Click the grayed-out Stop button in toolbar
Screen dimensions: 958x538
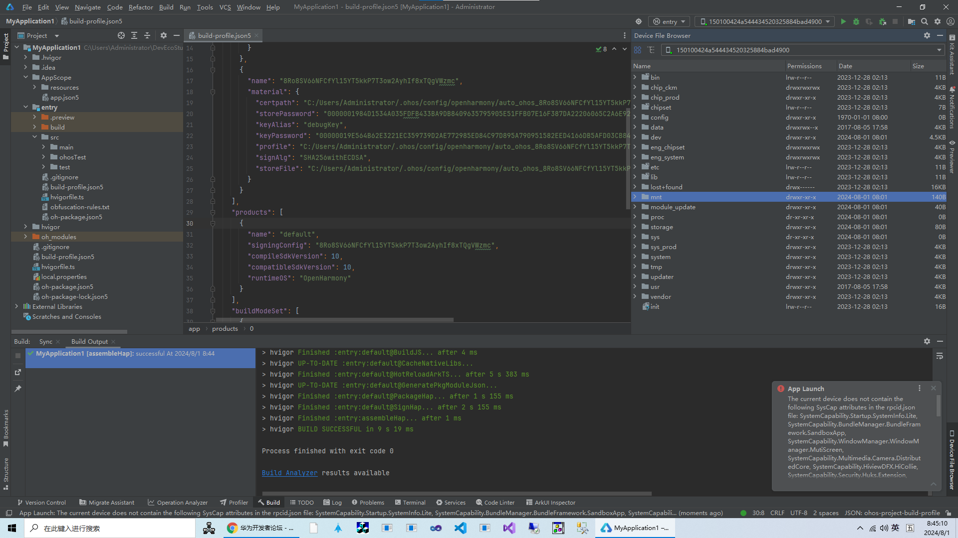[895, 21]
